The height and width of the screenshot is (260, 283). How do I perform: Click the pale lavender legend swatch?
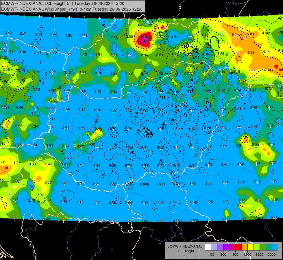(214, 247)
